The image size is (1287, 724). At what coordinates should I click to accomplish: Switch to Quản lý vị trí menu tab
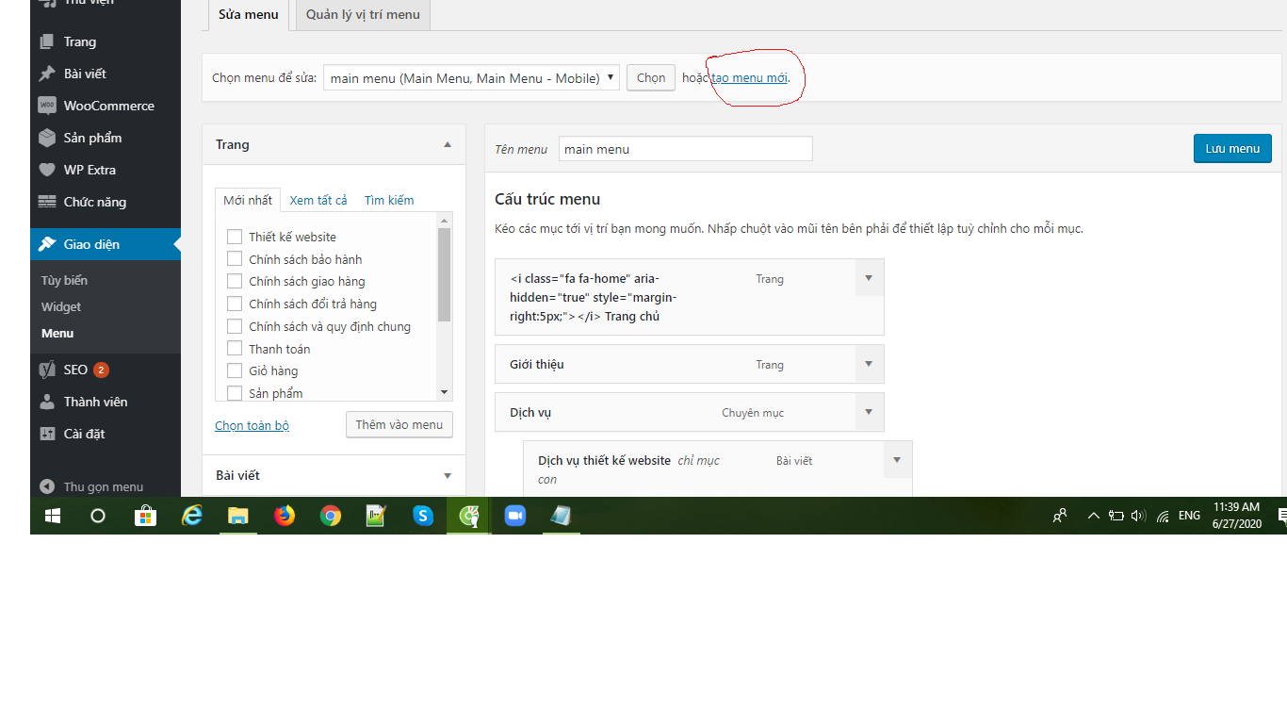(363, 15)
